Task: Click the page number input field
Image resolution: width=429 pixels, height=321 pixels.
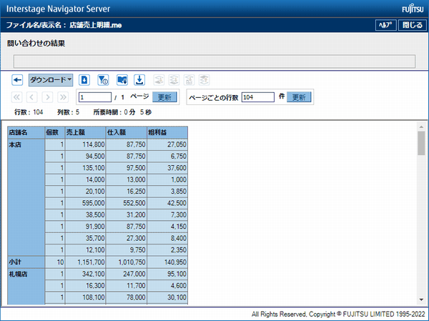Action: pos(94,97)
